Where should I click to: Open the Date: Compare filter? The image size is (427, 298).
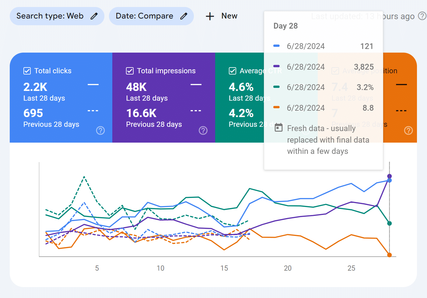[x=151, y=16]
